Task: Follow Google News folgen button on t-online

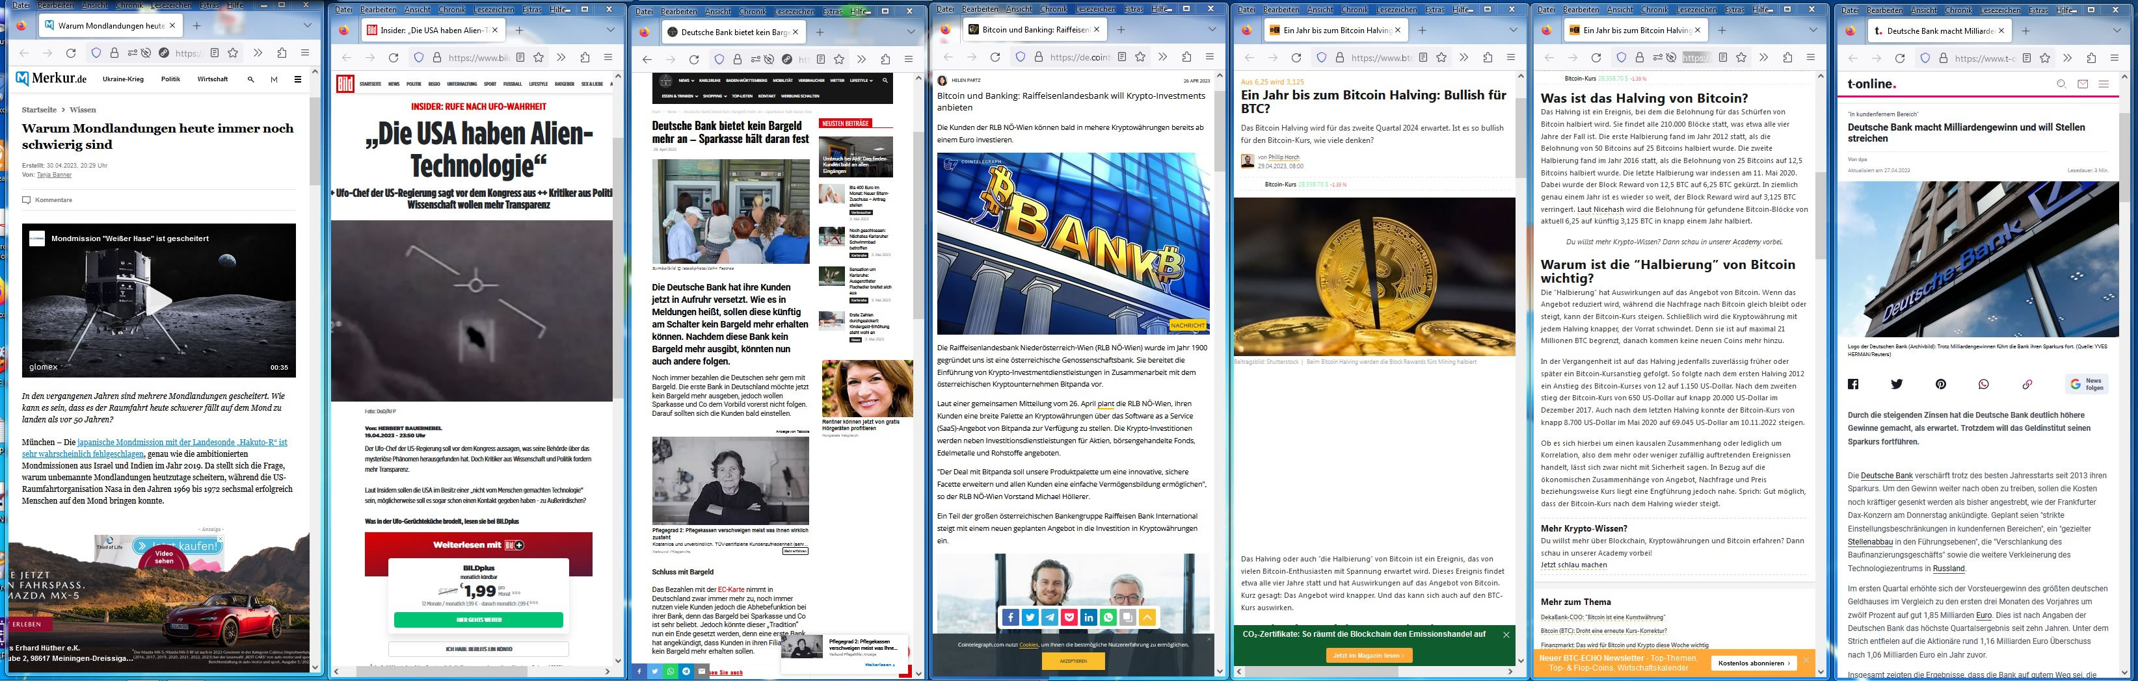Action: 2086,384
